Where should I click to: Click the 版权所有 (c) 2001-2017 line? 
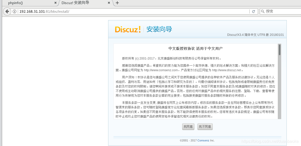tap(172, 59)
